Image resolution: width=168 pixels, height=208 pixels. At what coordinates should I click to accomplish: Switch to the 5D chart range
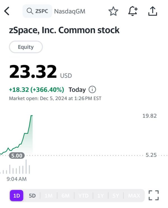tap(32, 195)
